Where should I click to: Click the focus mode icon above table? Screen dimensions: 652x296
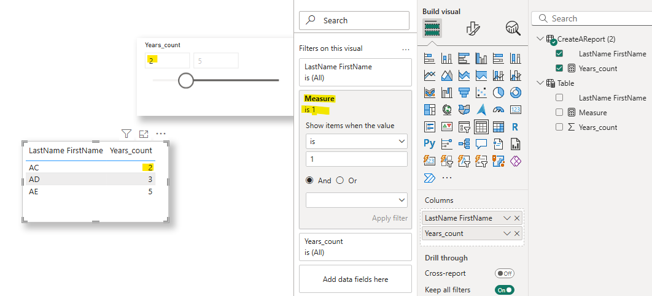pos(144,134)
